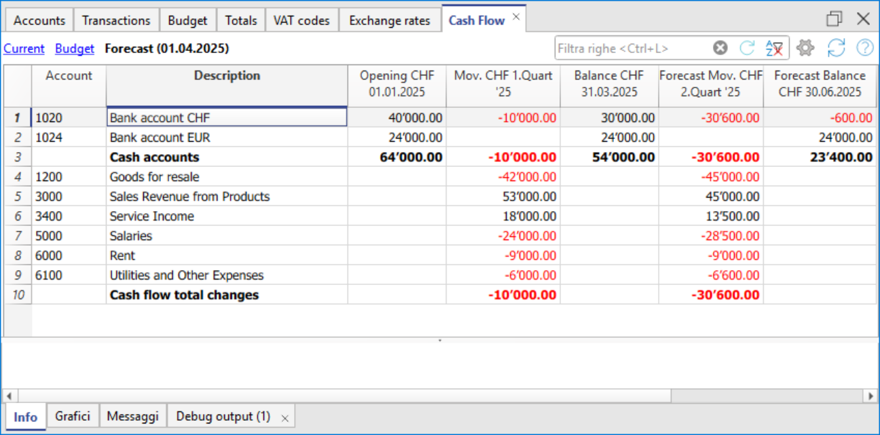
Task: Open the Messaggi panel
Action: pyautogui.click(x=133, y=416)
